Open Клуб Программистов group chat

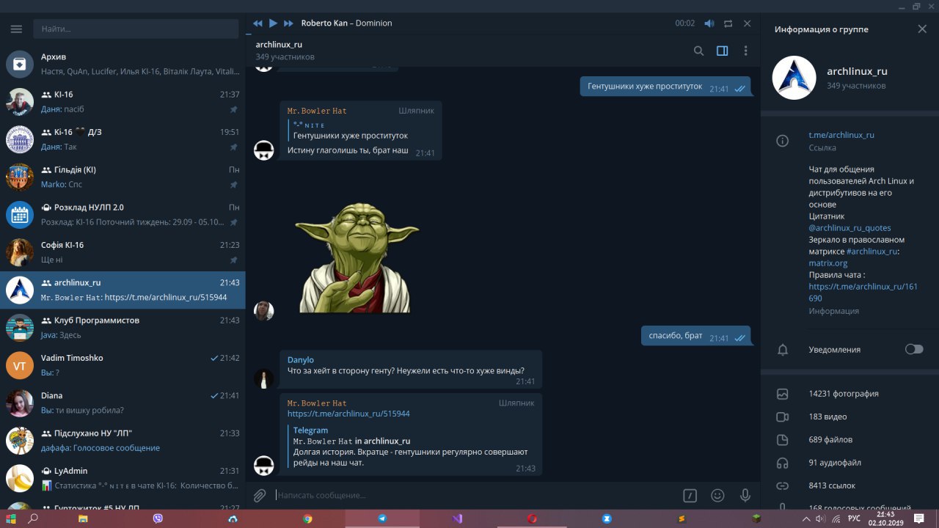(123, 328)
